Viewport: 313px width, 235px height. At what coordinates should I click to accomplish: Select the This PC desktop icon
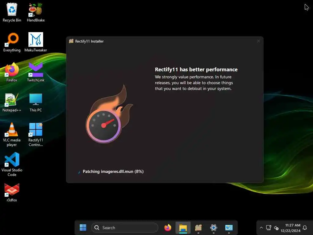(36, 102)
